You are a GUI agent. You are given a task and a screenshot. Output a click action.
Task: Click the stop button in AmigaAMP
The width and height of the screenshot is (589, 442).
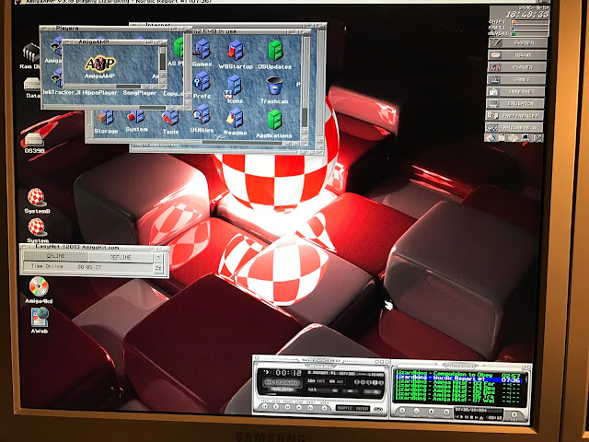298,407
